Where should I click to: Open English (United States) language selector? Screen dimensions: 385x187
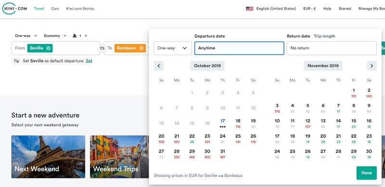click(x=276, y=9)
